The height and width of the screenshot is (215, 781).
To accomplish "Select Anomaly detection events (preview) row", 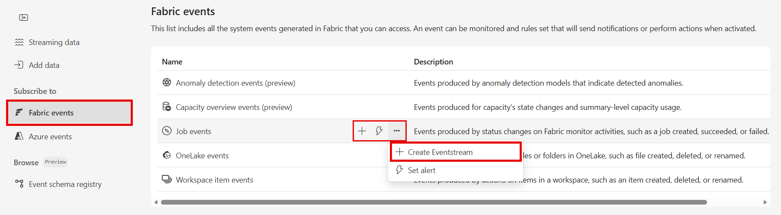I will pyautogui.click(x=463, y=83).
